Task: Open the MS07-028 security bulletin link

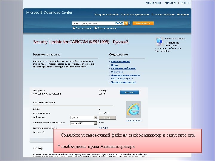Action: coord(103,128)
